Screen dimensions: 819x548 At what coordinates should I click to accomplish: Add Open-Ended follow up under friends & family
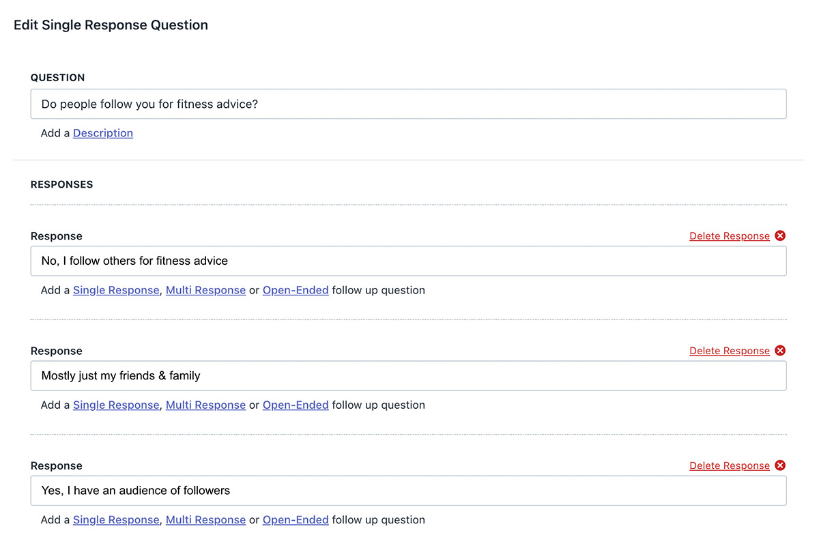click(296, 405)
